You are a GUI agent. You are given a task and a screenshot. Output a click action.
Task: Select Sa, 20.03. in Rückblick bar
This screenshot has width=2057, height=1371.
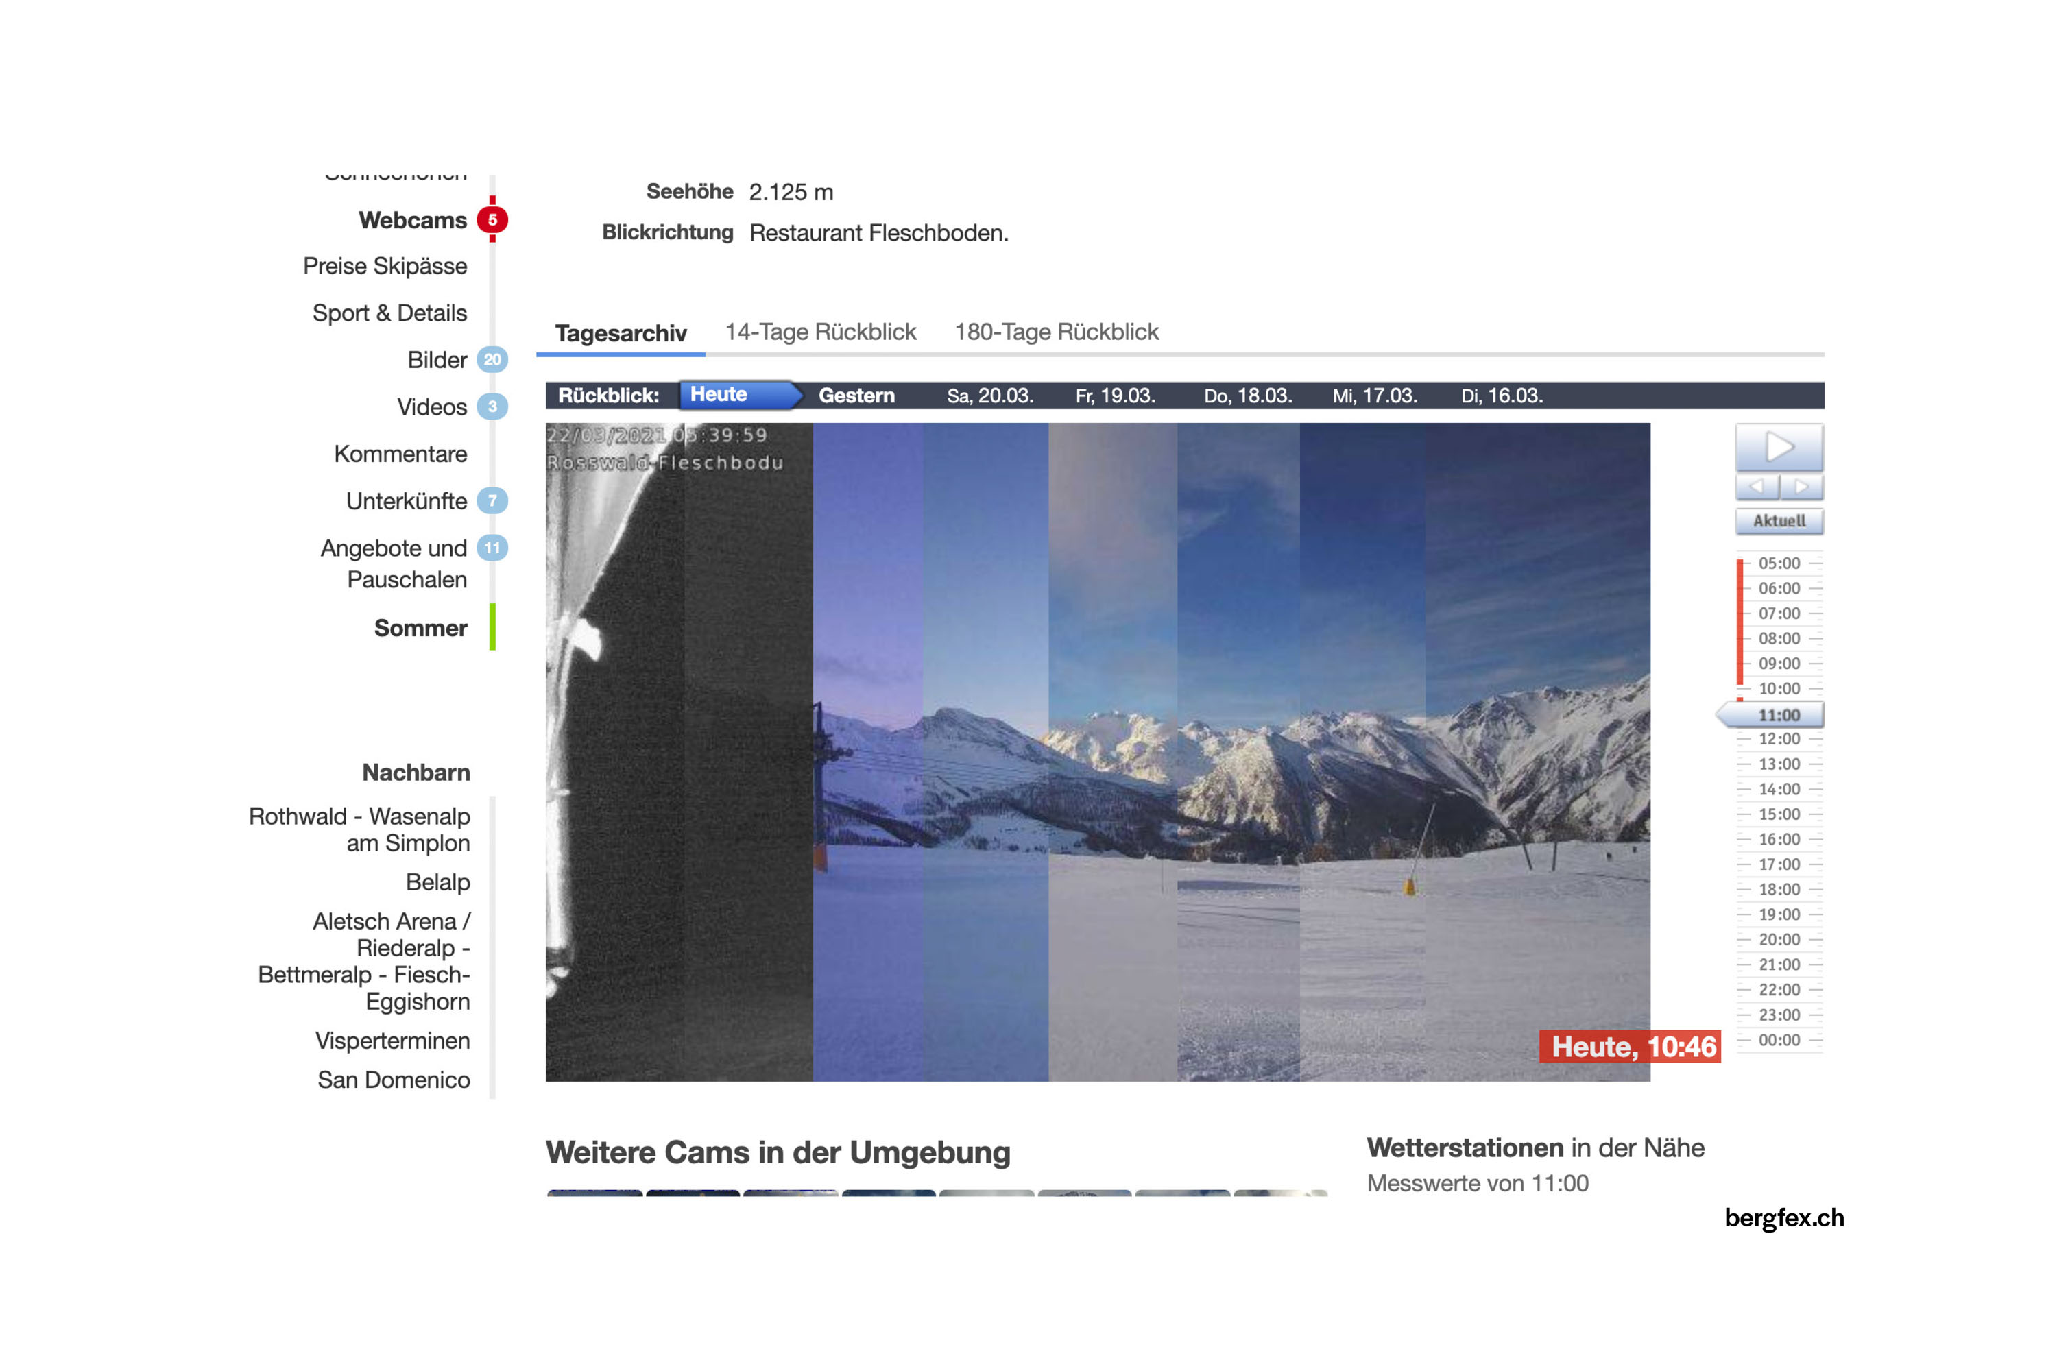click(990, 396)
